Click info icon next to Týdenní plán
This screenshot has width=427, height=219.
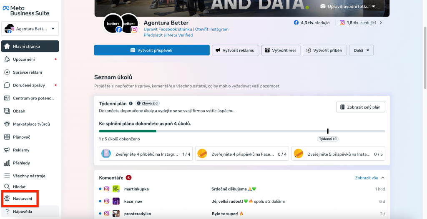[x=131, y=103]
